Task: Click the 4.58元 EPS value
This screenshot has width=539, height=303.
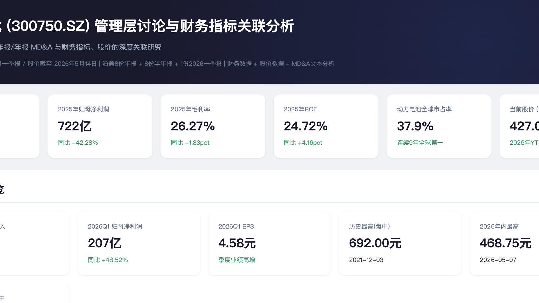Action: click(x=237, y=243)
